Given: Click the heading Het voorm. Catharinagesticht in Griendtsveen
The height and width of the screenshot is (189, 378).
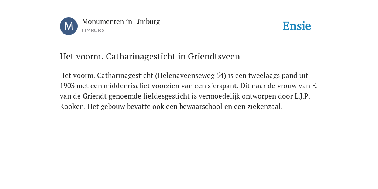Looking at the screenshot, I should 150,56.
